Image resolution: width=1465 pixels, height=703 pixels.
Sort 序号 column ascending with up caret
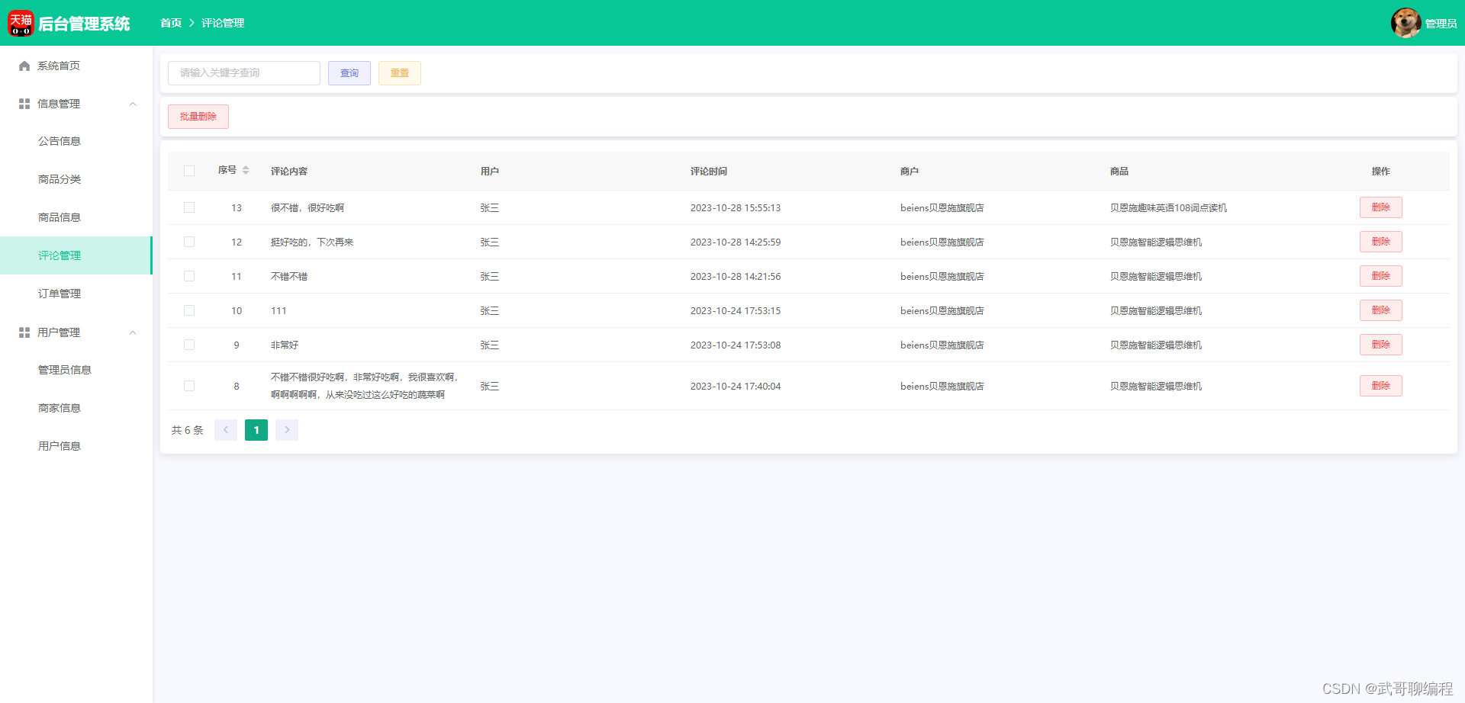click(x=246, y=167)
